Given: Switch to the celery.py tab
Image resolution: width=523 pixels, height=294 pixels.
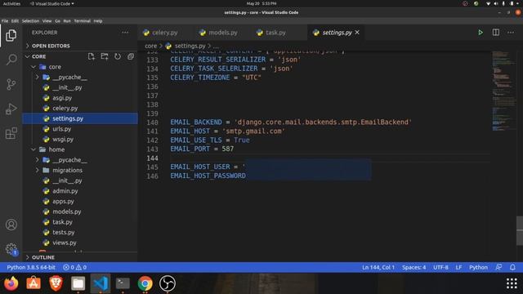Looking at the screenshot, I should click(165, 33).
